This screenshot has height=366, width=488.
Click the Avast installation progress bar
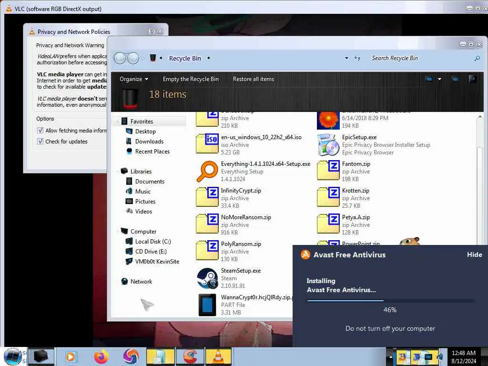pos(390,301)
